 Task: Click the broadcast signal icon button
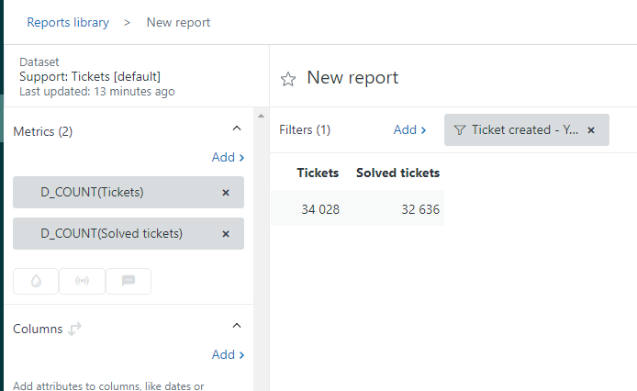[x=82, y=281]
